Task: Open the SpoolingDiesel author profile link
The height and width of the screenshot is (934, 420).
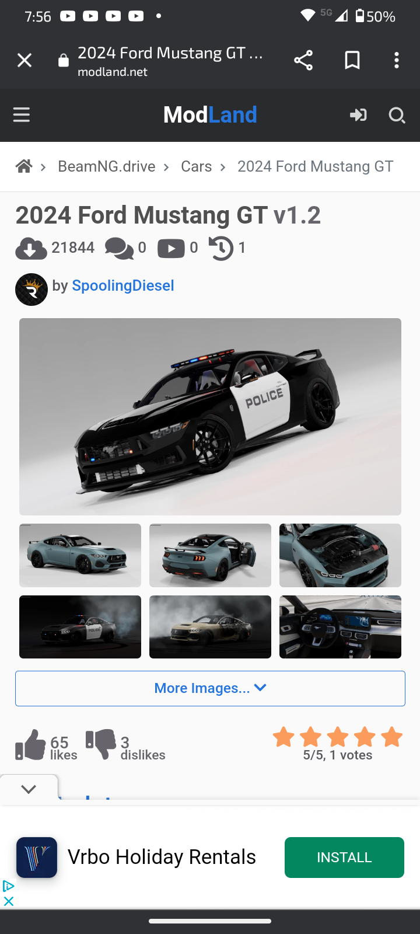Action: [123, 285]
